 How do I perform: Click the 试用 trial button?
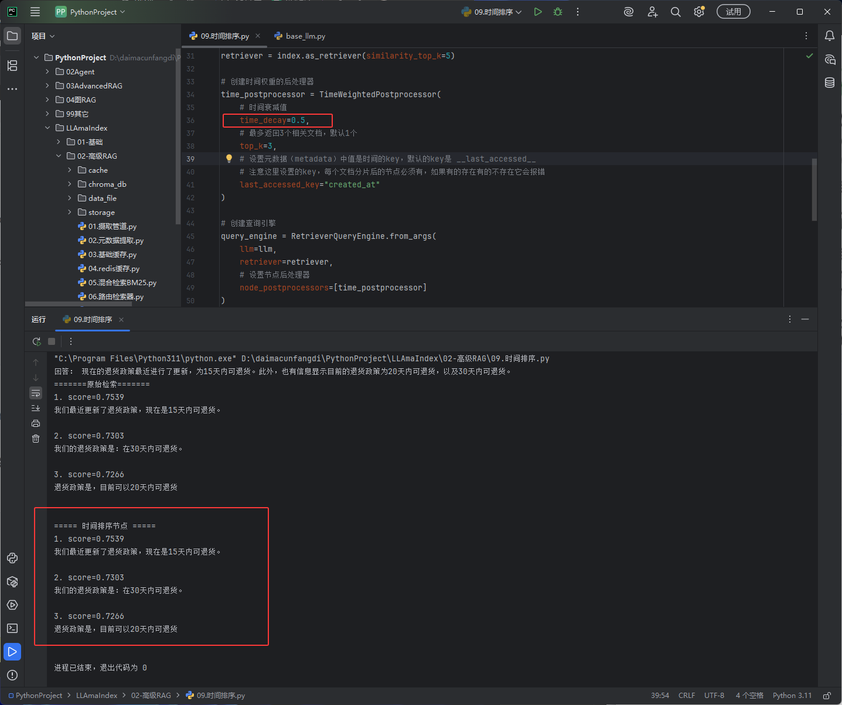pyautogui.click(x=733, y=12)
